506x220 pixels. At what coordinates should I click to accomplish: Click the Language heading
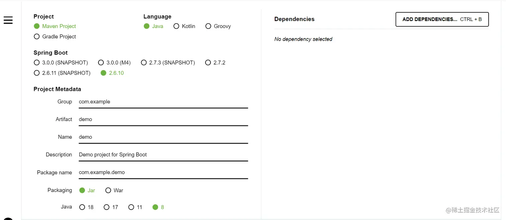pos(157,16)
